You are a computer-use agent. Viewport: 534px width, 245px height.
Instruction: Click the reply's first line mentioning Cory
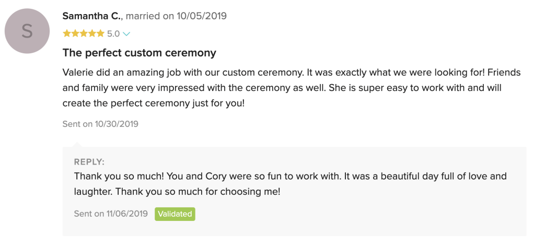[x=290, y=176]
